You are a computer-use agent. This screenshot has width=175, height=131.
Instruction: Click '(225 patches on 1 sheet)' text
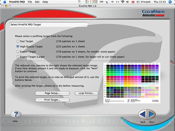click(70, 47)
